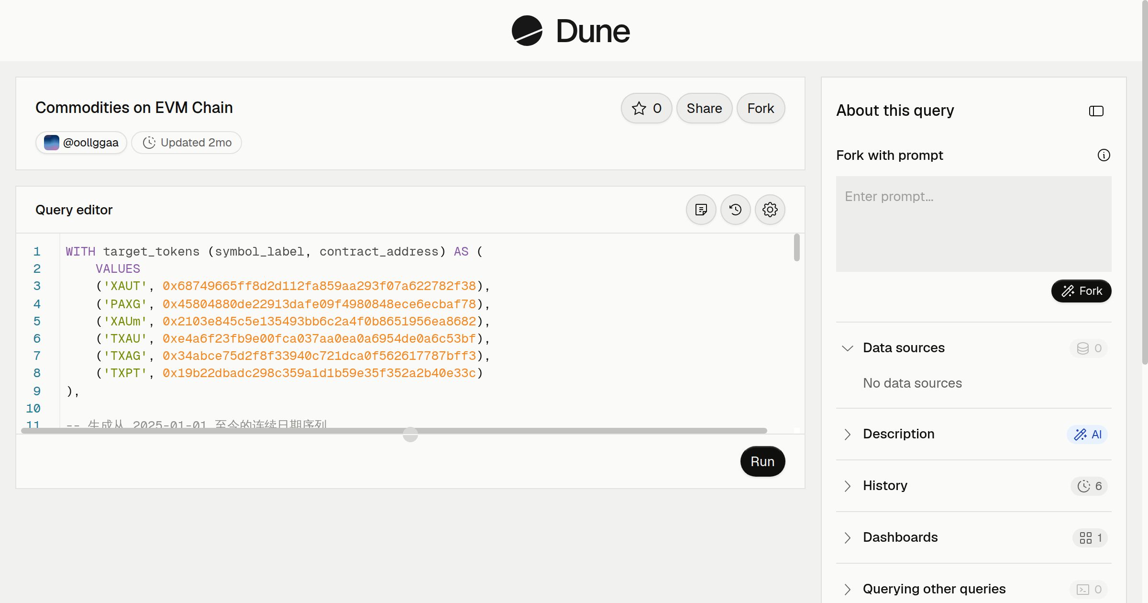Click the Enter prompt text area
Viewport: 1148px width, 603px height.
coord(974,224)
